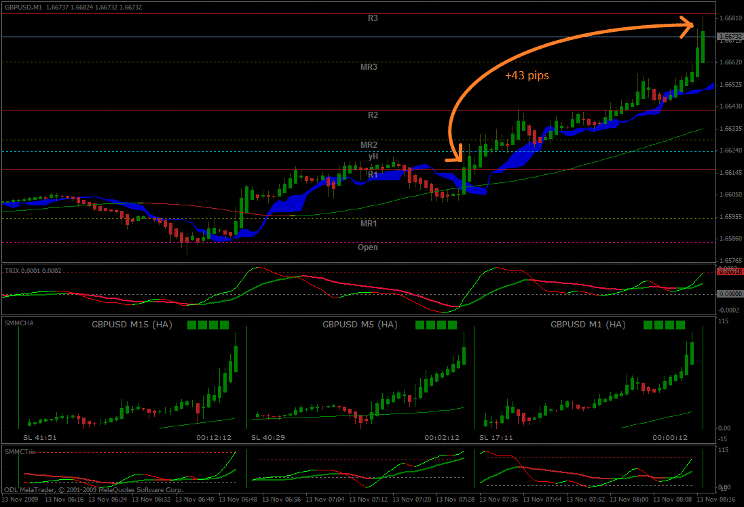Click price axis value 1.65765

point(730,260)
